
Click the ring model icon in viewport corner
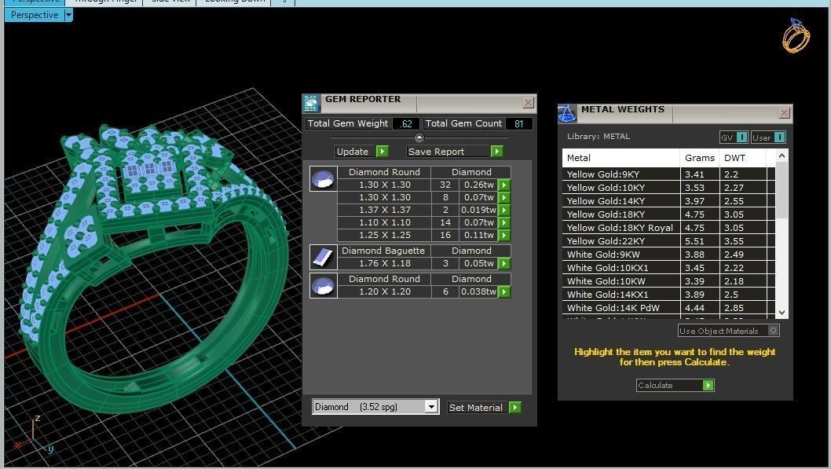tap(796, 35)
